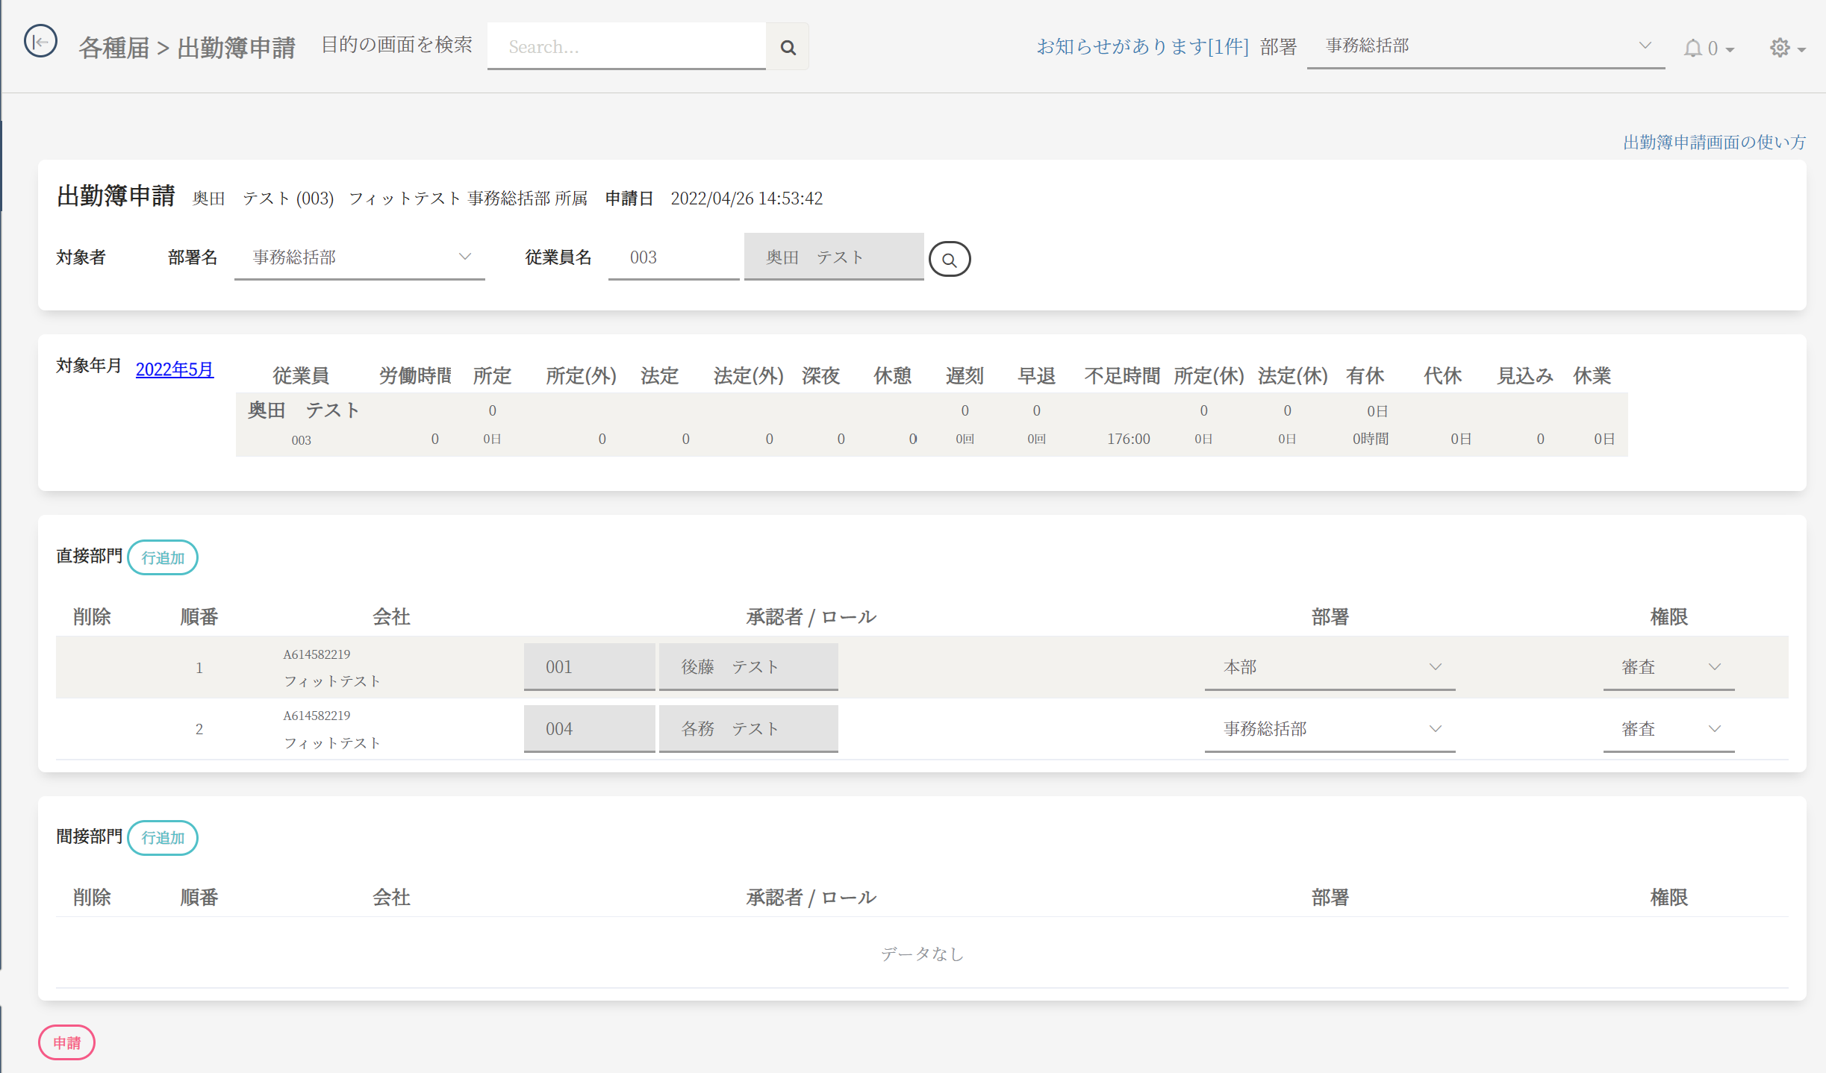This screenshot has height=1073, width=1826.
Task: Click the employee code field 003
Action: (673, 257)
